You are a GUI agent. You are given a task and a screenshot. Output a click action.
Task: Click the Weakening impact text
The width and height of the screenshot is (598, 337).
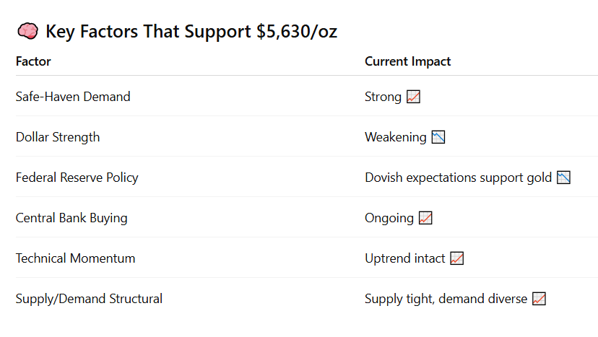395,137
